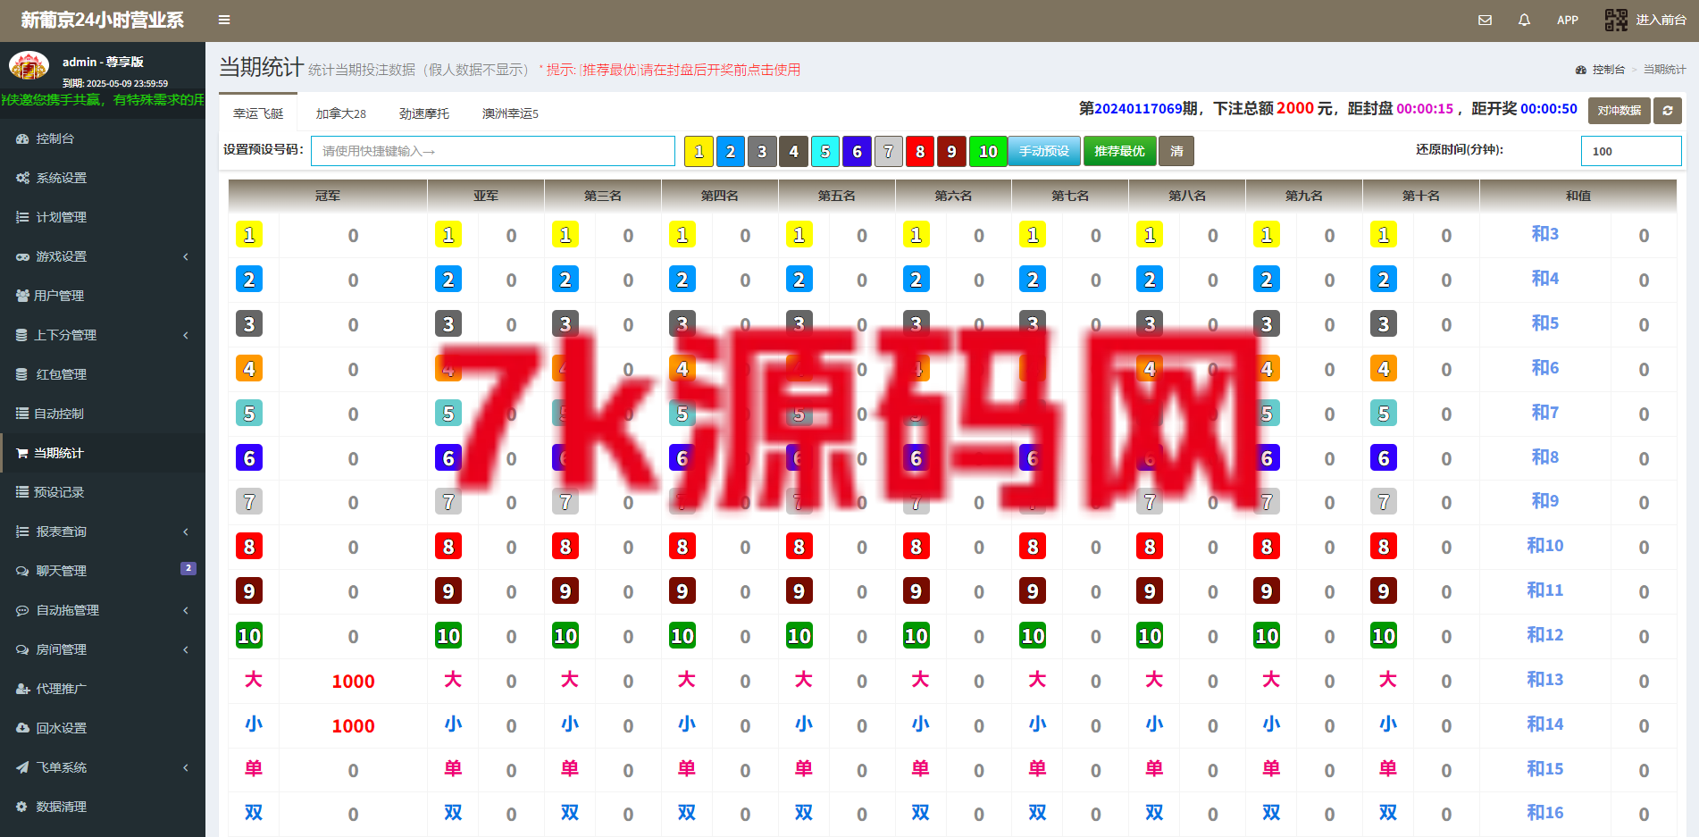Pick dark gray number 3 preset swatch
1699x837 pixels.
(x=762, y=151)
